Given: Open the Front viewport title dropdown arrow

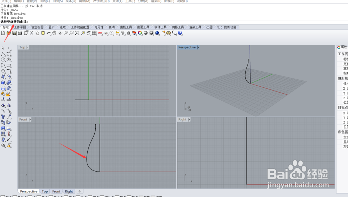Looking at the screenshot, I should (x=30, y=119).
